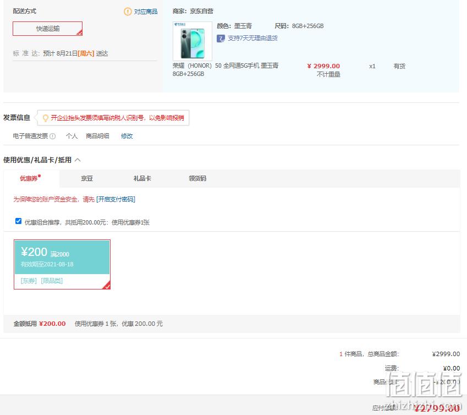Collapse the 使用优惠/礼品卡/抵用 section
Screen dimensions: 467x415
tap(78, 160)
